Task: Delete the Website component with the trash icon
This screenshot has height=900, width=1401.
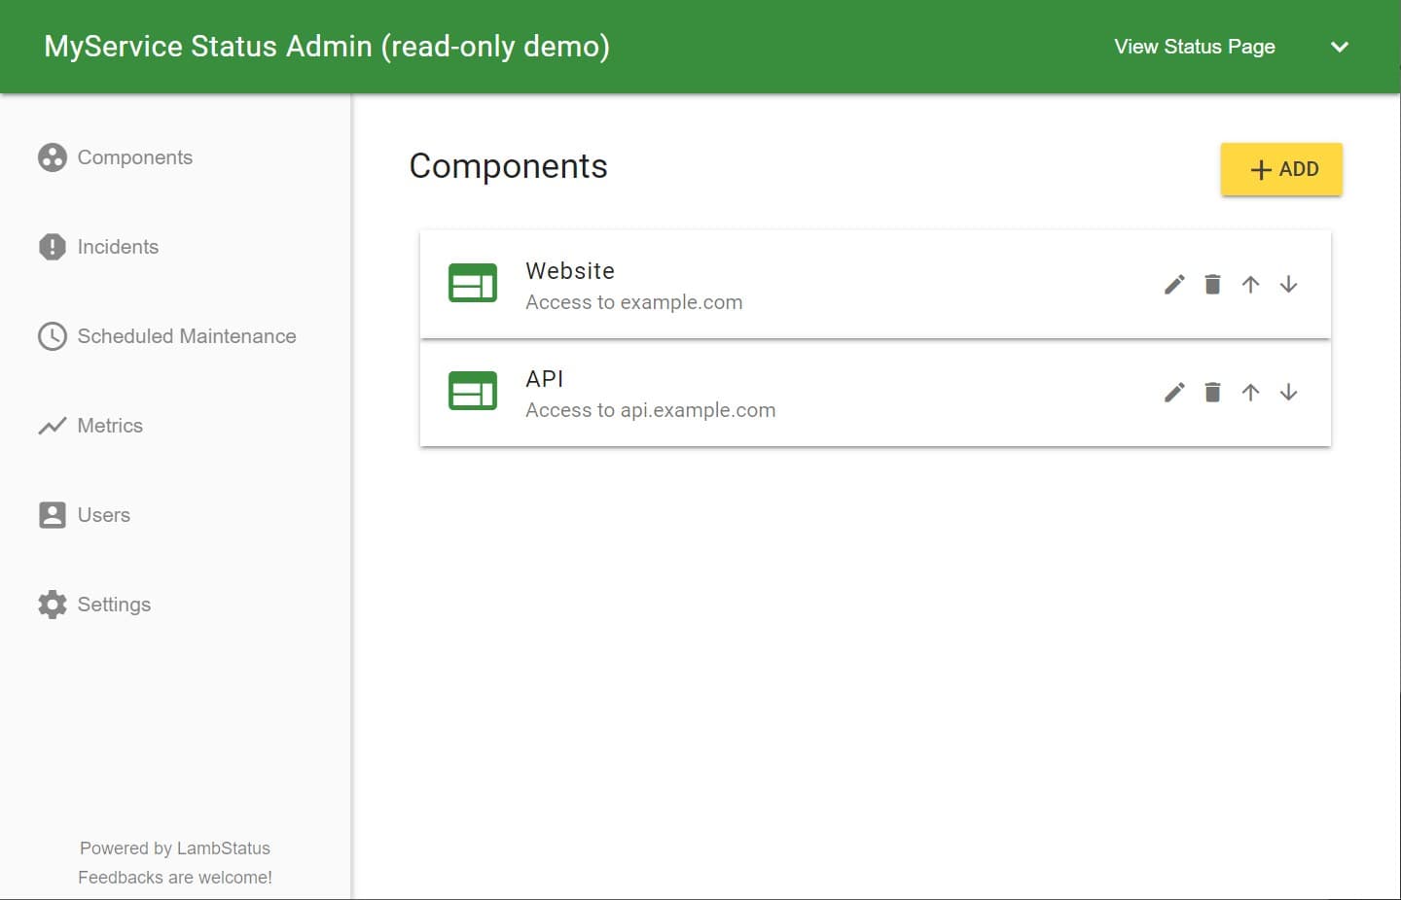Action: coord(1212,284)
